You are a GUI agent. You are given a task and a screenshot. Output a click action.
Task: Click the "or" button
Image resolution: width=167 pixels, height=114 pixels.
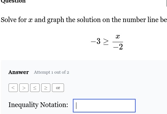[58, 88]
